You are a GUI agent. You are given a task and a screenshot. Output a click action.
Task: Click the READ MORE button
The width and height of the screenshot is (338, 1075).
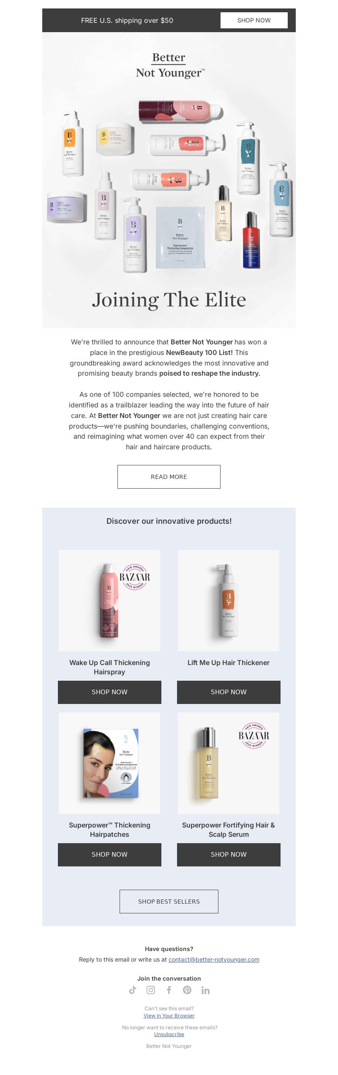[169, 477]
